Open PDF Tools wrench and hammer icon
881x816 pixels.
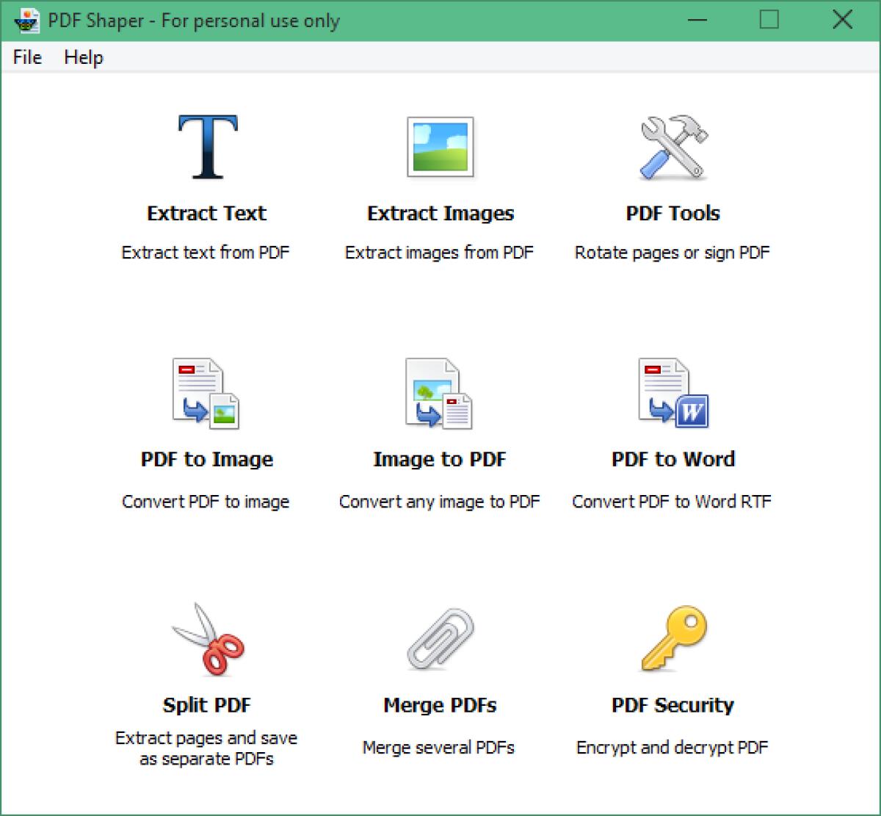672,148
